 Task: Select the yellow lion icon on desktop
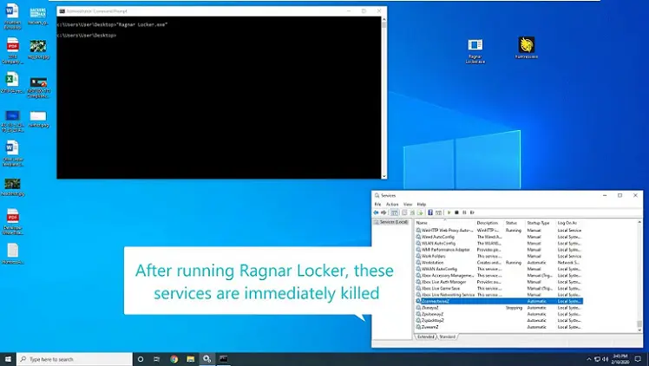click(x=527, y=48)
